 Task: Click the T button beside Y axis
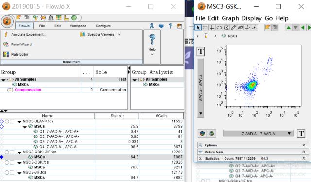(201, 52)
